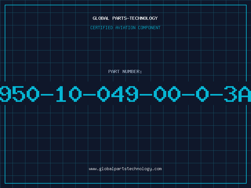The image size is (251, 188).
Task: Click the part number 950-10-049-00-0-3A
Action: [125, 94]
